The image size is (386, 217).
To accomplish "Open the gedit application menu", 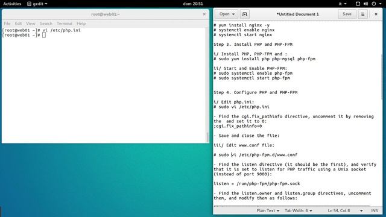I will click(x=37, y=4).
